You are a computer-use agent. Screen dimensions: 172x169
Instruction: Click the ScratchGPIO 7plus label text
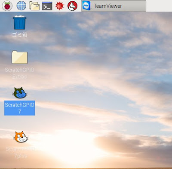click(x=21, y=152)
